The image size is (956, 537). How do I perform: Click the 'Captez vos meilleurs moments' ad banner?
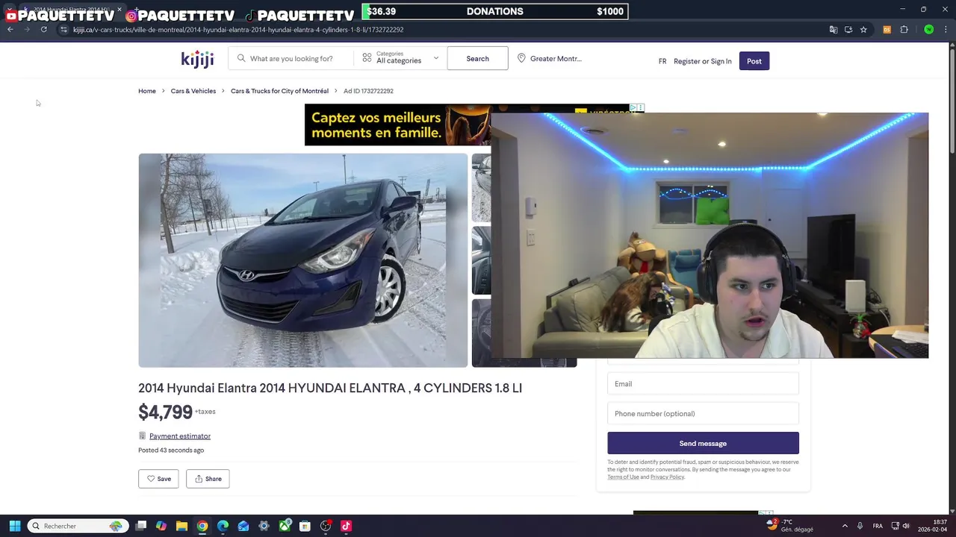coord(397,125)
